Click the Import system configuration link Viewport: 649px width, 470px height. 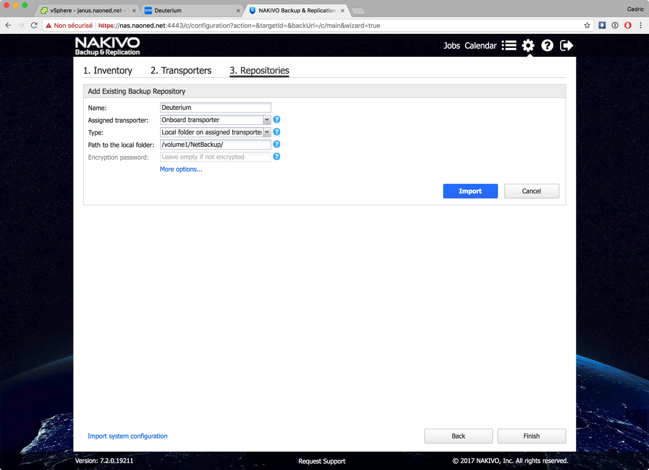click(x=128, y=436)
